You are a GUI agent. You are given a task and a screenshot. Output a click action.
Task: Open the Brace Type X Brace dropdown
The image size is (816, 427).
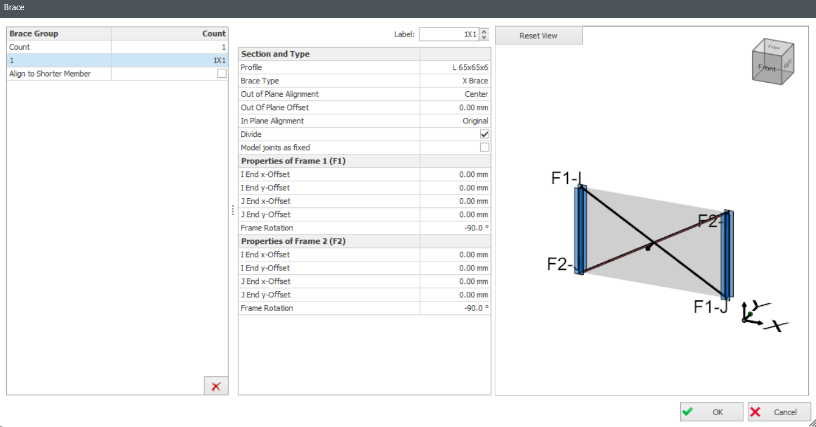(455, 81)
